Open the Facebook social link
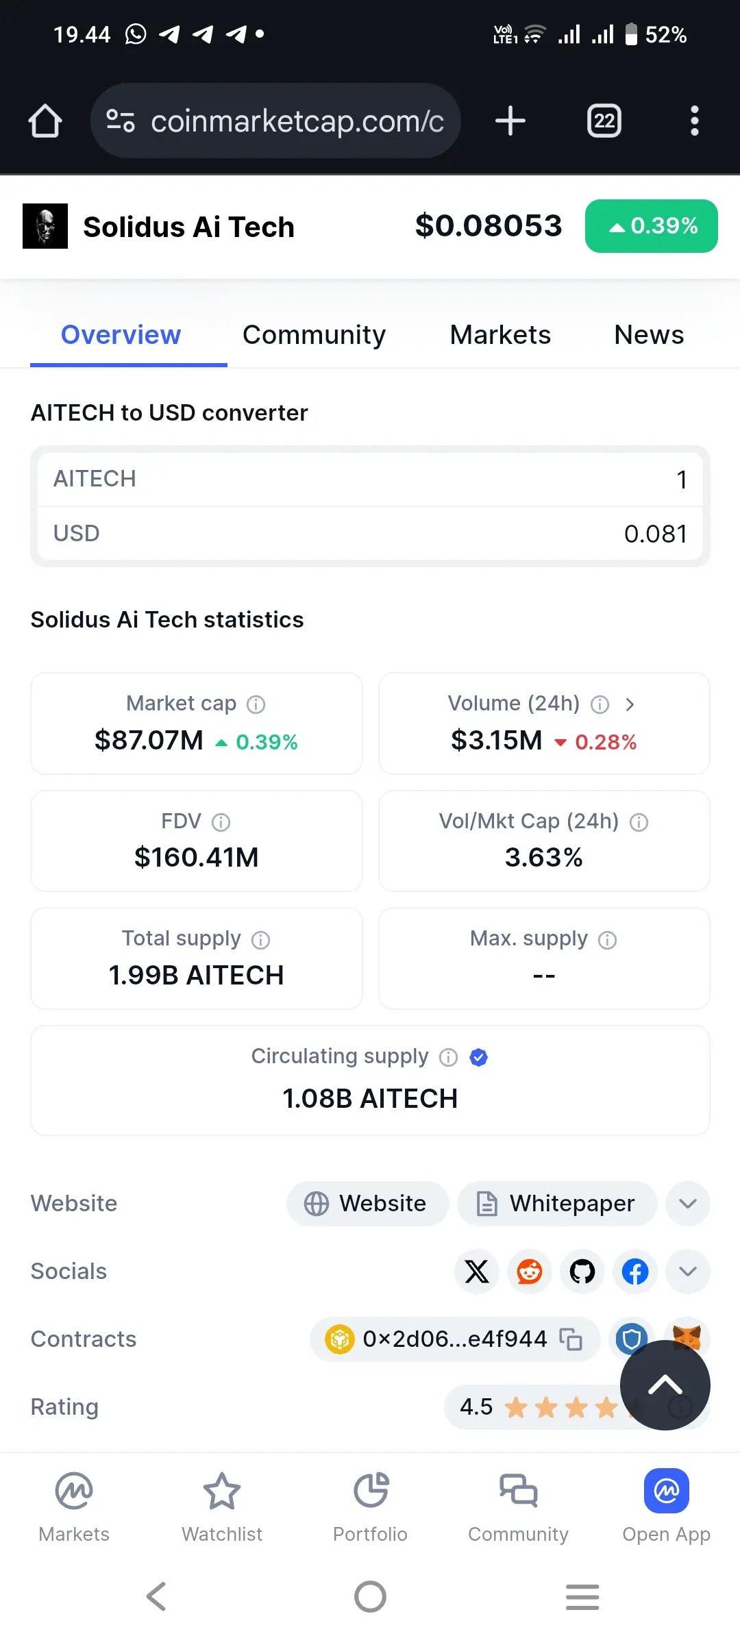Viewport: 740px width, 1636px height. click(635, 1272)
